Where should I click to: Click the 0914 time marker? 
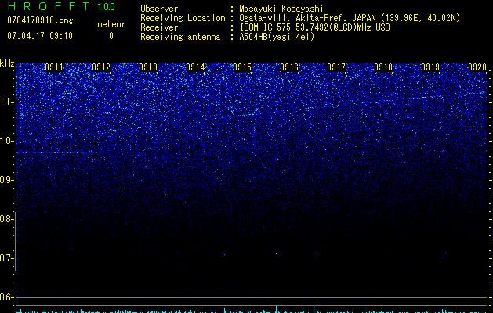pyautogui.click(x=195, y=67)
